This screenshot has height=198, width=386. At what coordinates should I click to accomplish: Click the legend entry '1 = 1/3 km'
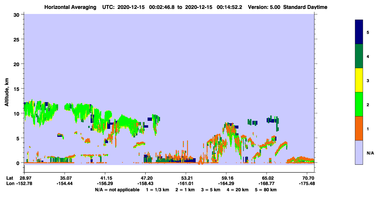coord(158,190)
